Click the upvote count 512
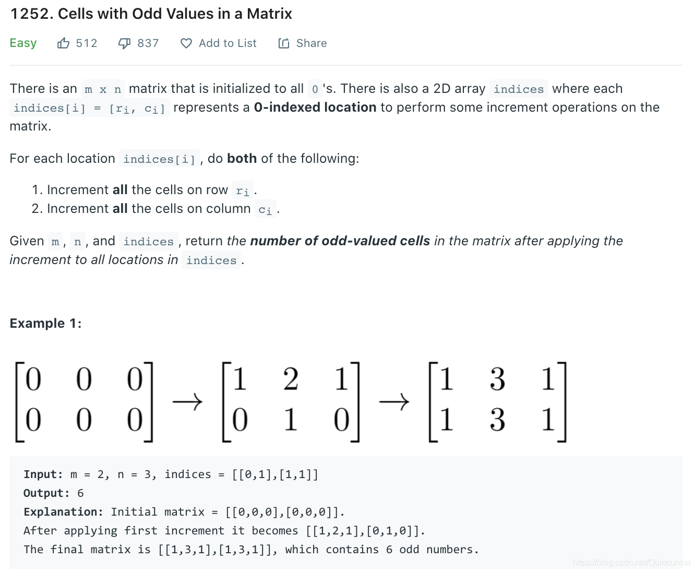 click(x=87, y=43)
